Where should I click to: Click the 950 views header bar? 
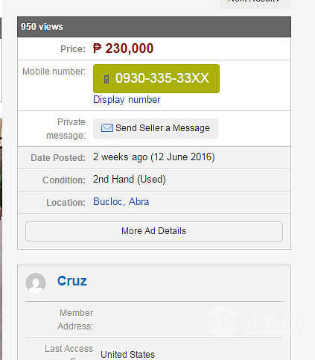(154, 27)
